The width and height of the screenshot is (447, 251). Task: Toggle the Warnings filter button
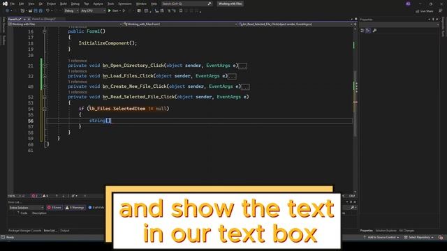click(x=75, y=208)
